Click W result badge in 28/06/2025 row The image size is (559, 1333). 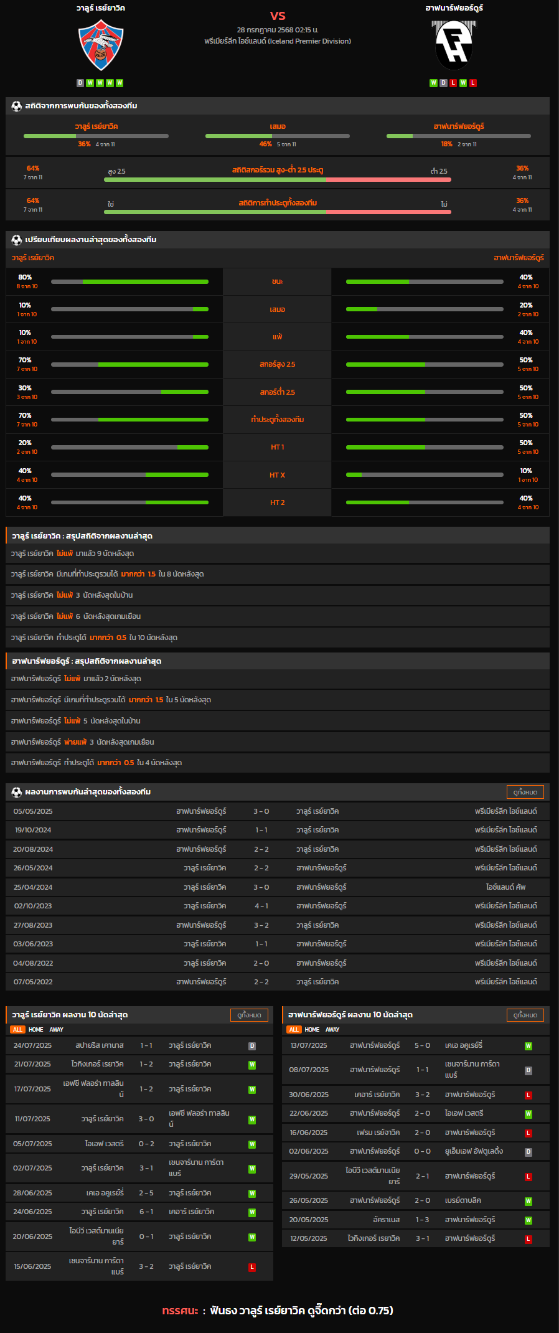[x=252, y=1194]
